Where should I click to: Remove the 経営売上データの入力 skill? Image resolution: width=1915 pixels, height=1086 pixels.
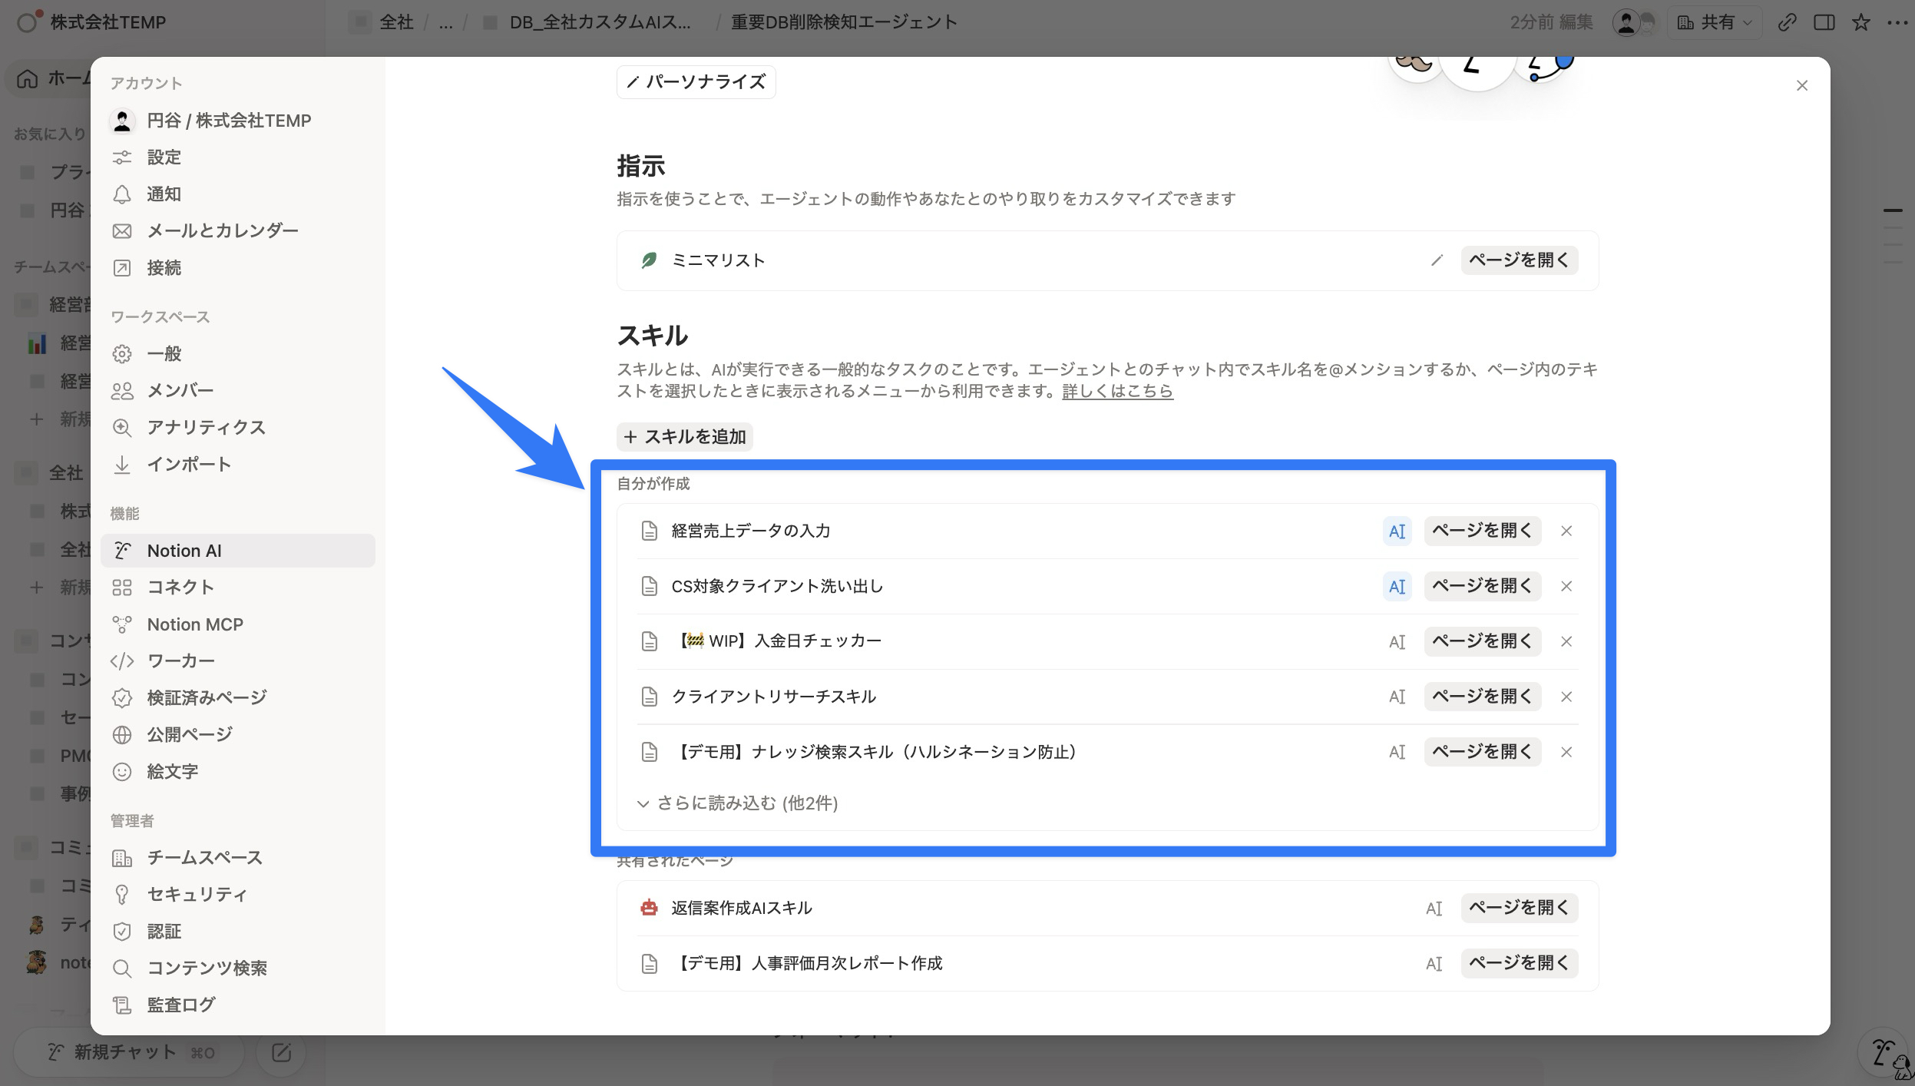click(x=1566, y=531)
